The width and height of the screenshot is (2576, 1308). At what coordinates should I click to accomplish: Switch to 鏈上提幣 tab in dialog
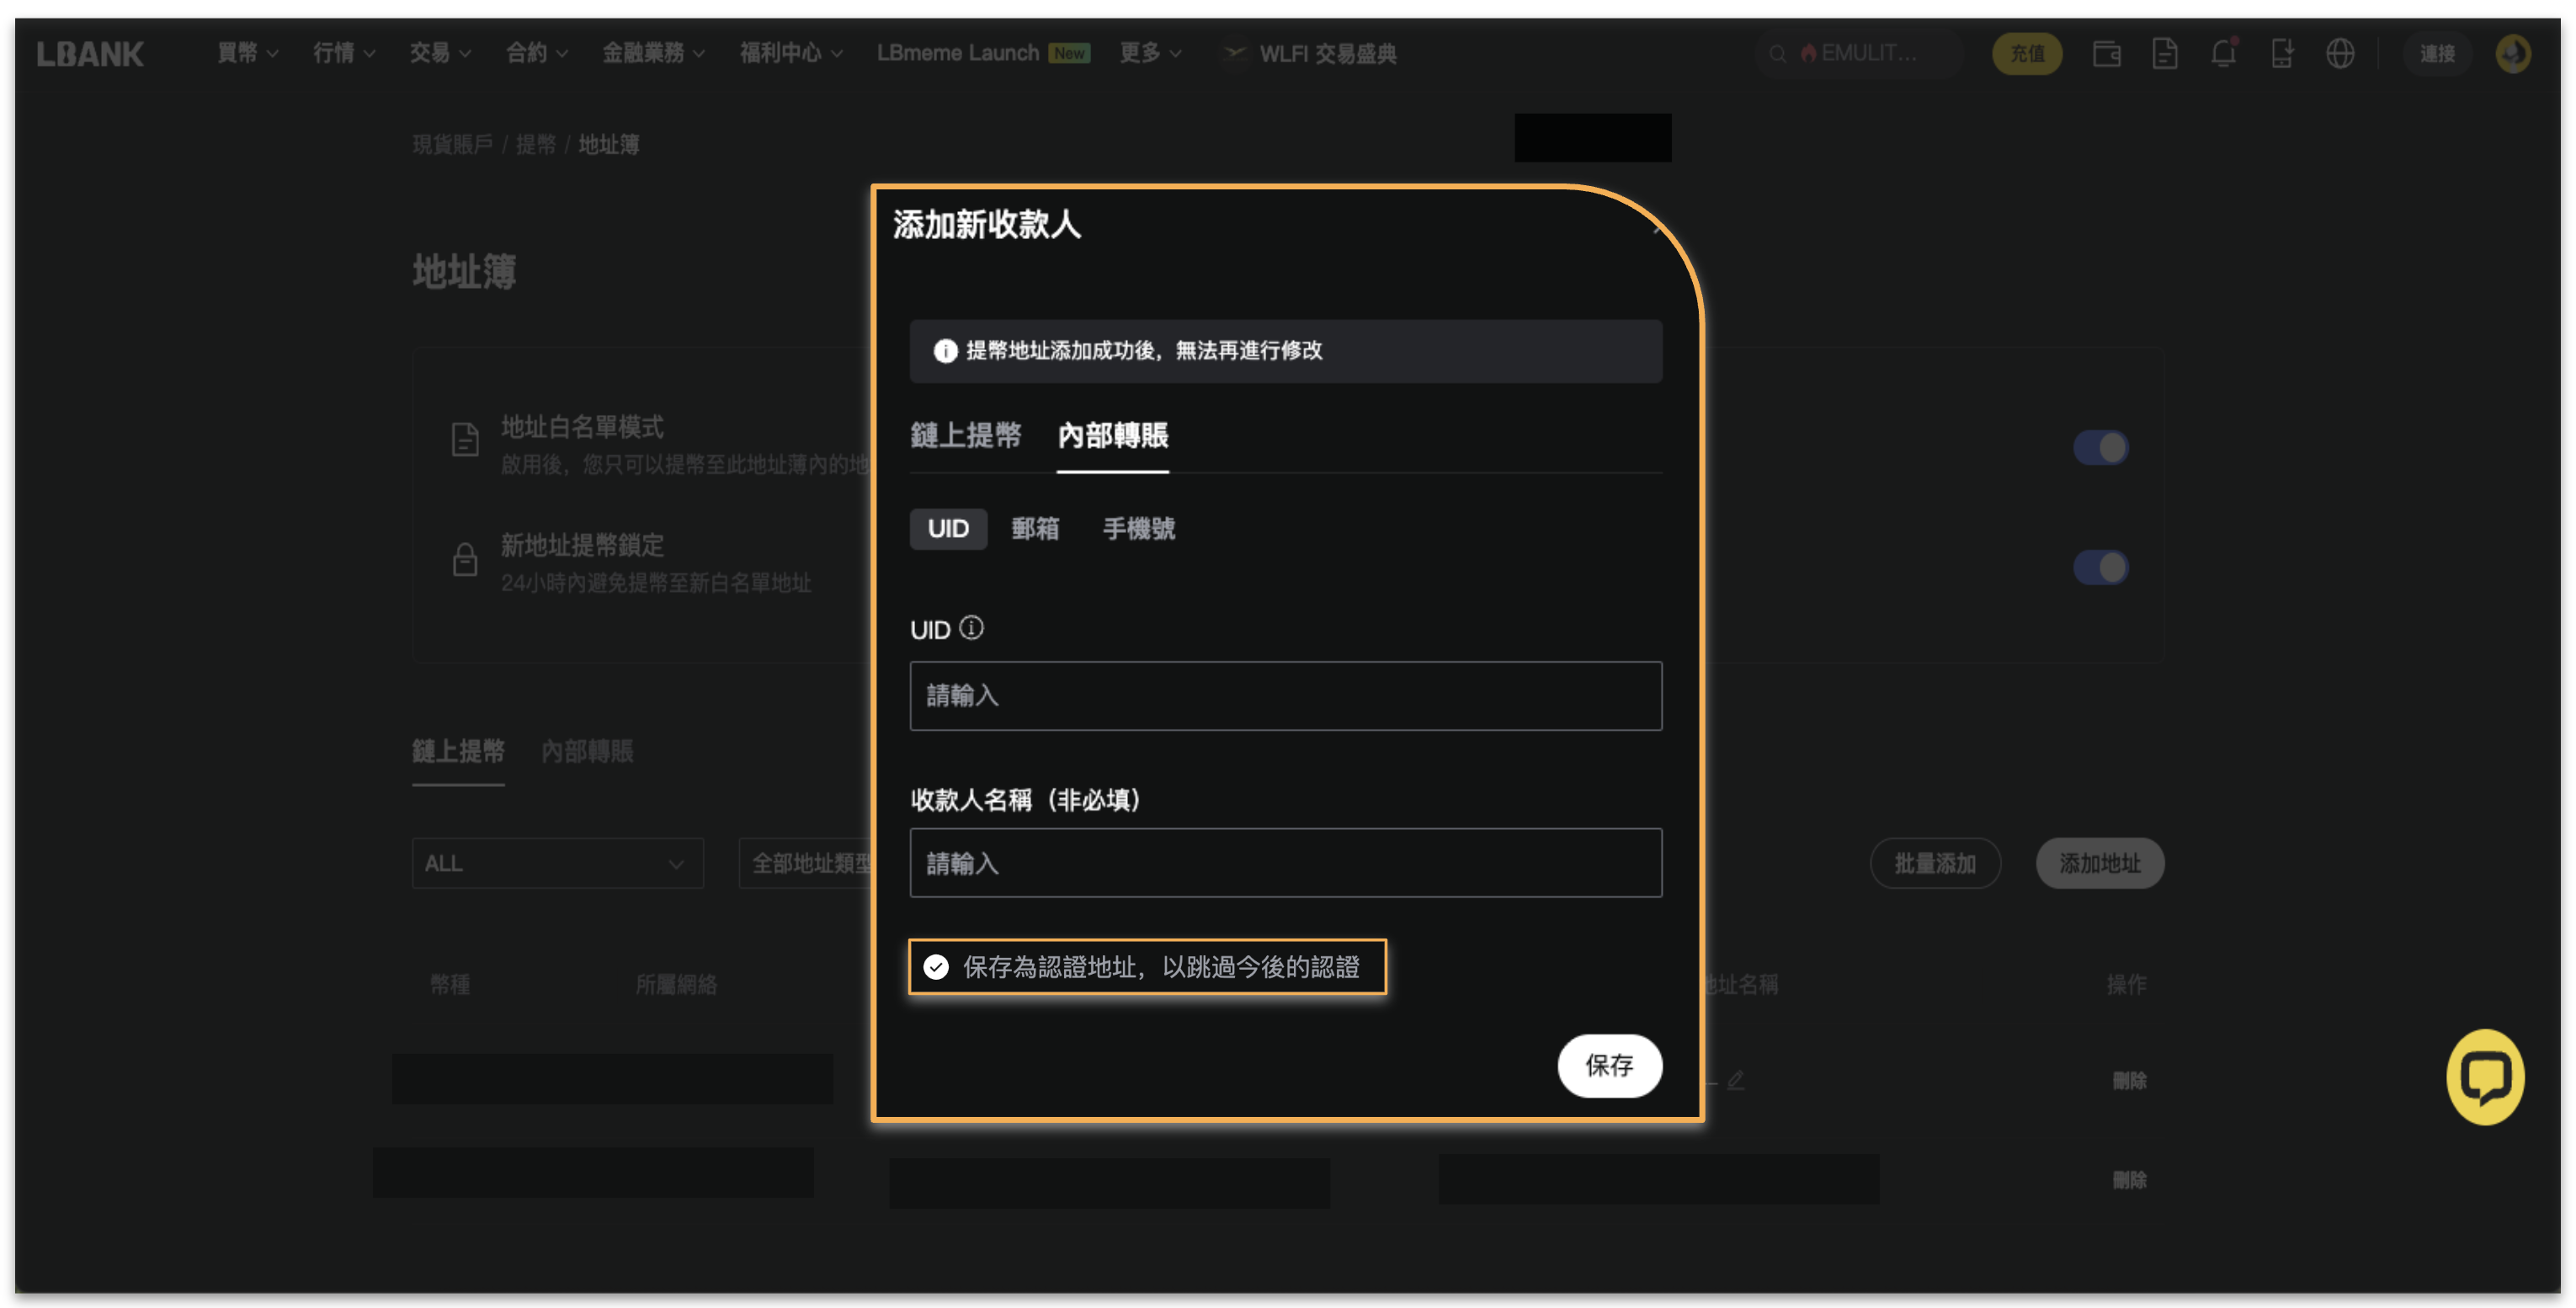[x=965, y=435]
